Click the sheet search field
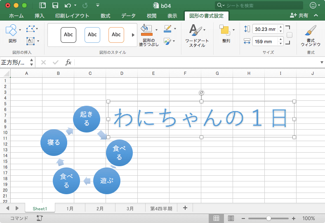The height and width of the screenshot is (223, 325). 259,6
